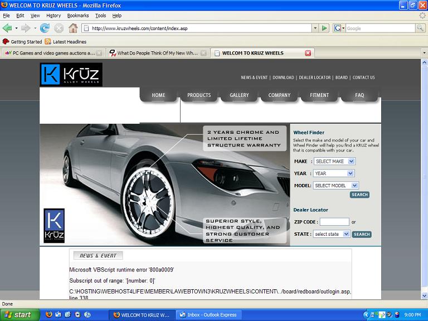Switch to the PC Games and video games tab

(53, 53)
